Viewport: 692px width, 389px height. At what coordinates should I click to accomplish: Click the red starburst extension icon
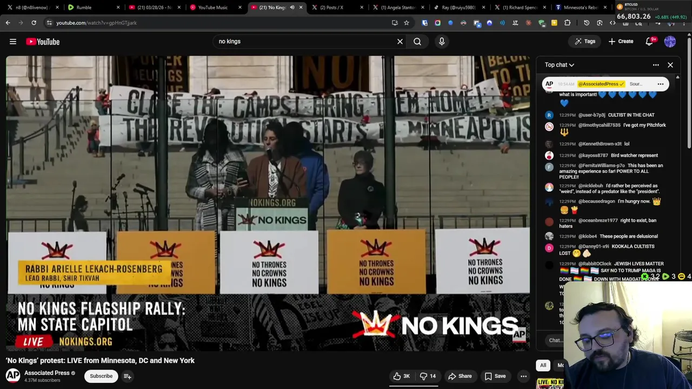point(528,23)
